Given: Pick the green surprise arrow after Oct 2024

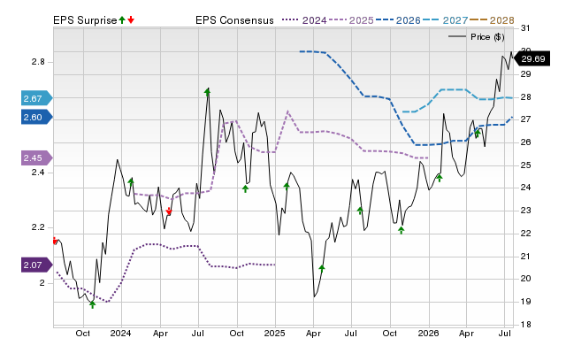Looking at the screenshot, I should [x=246, y=188].
